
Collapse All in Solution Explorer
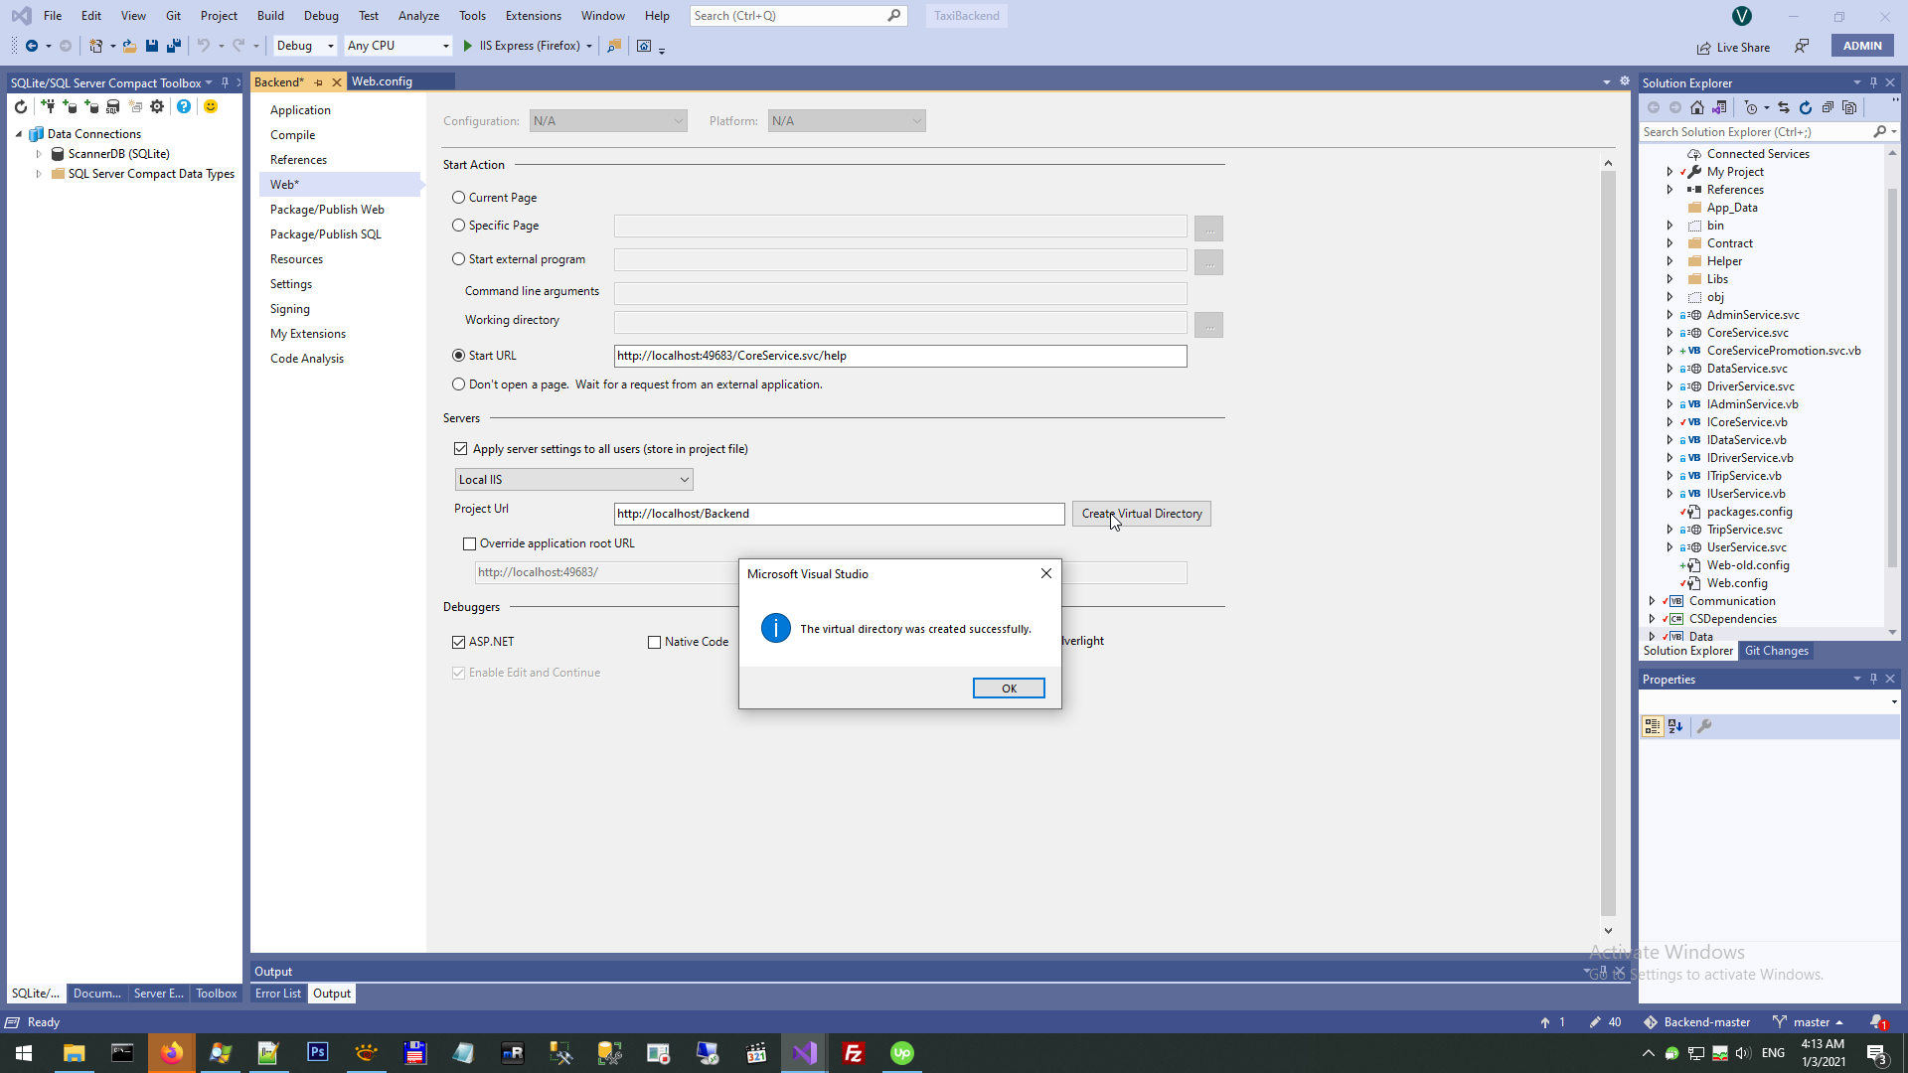tap(1828, 107)
